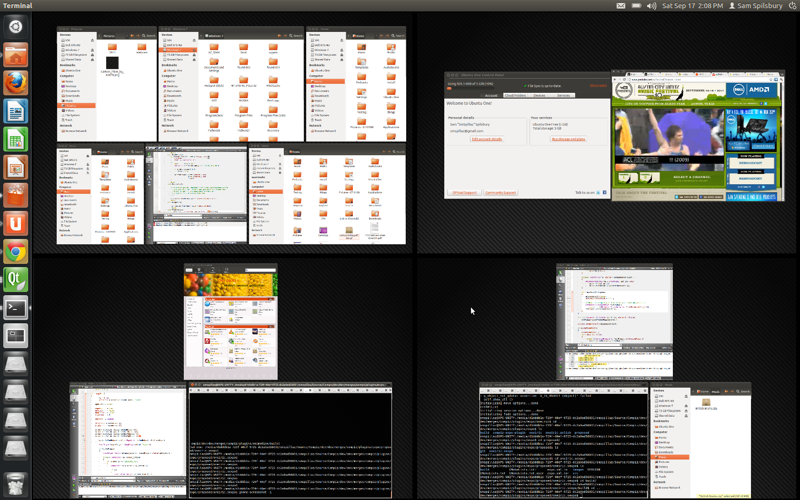The width and height of the screenshot is (800, 500).
Task: Open the Hotspot Shield folder
Action: (214, 82)
